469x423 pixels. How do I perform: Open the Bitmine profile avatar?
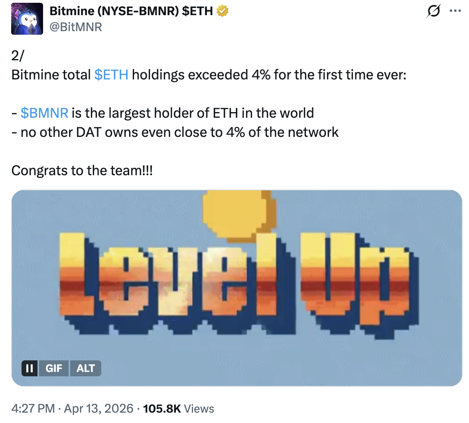click(x=27, y=19)
